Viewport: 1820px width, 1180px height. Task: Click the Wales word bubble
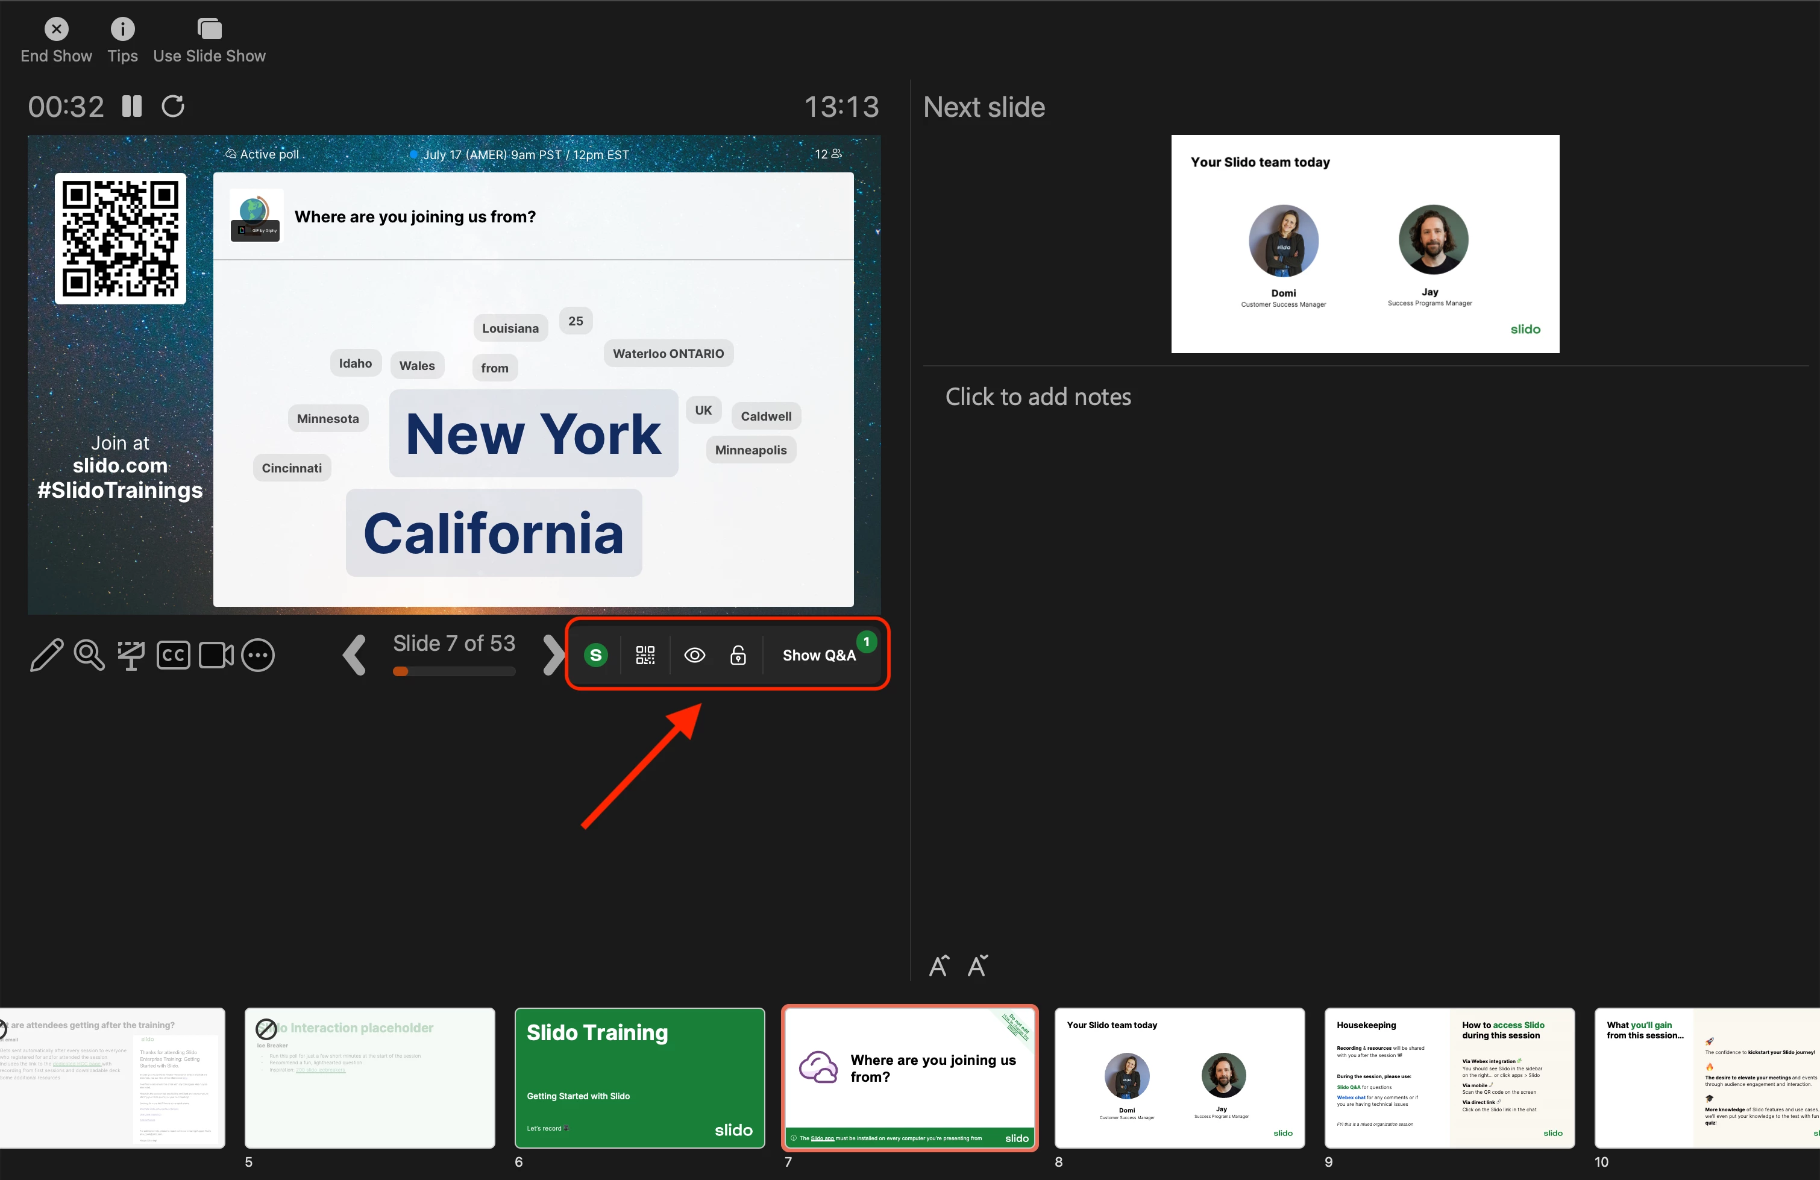(417, 366)
